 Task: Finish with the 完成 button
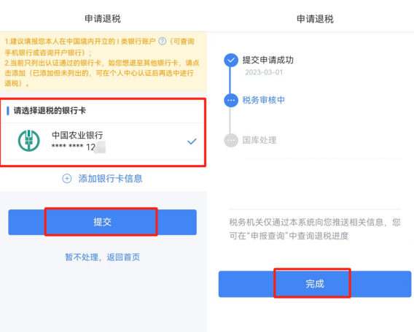[315, 284]
